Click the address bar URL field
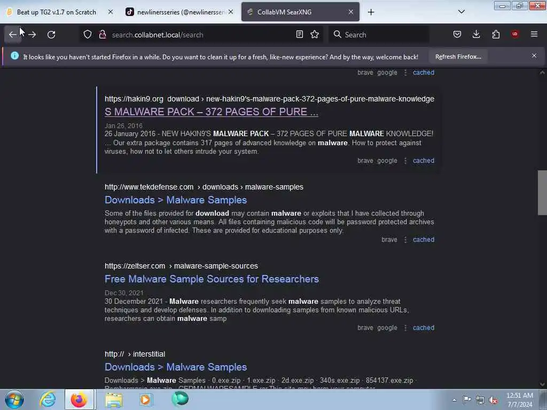 [201, 35]
